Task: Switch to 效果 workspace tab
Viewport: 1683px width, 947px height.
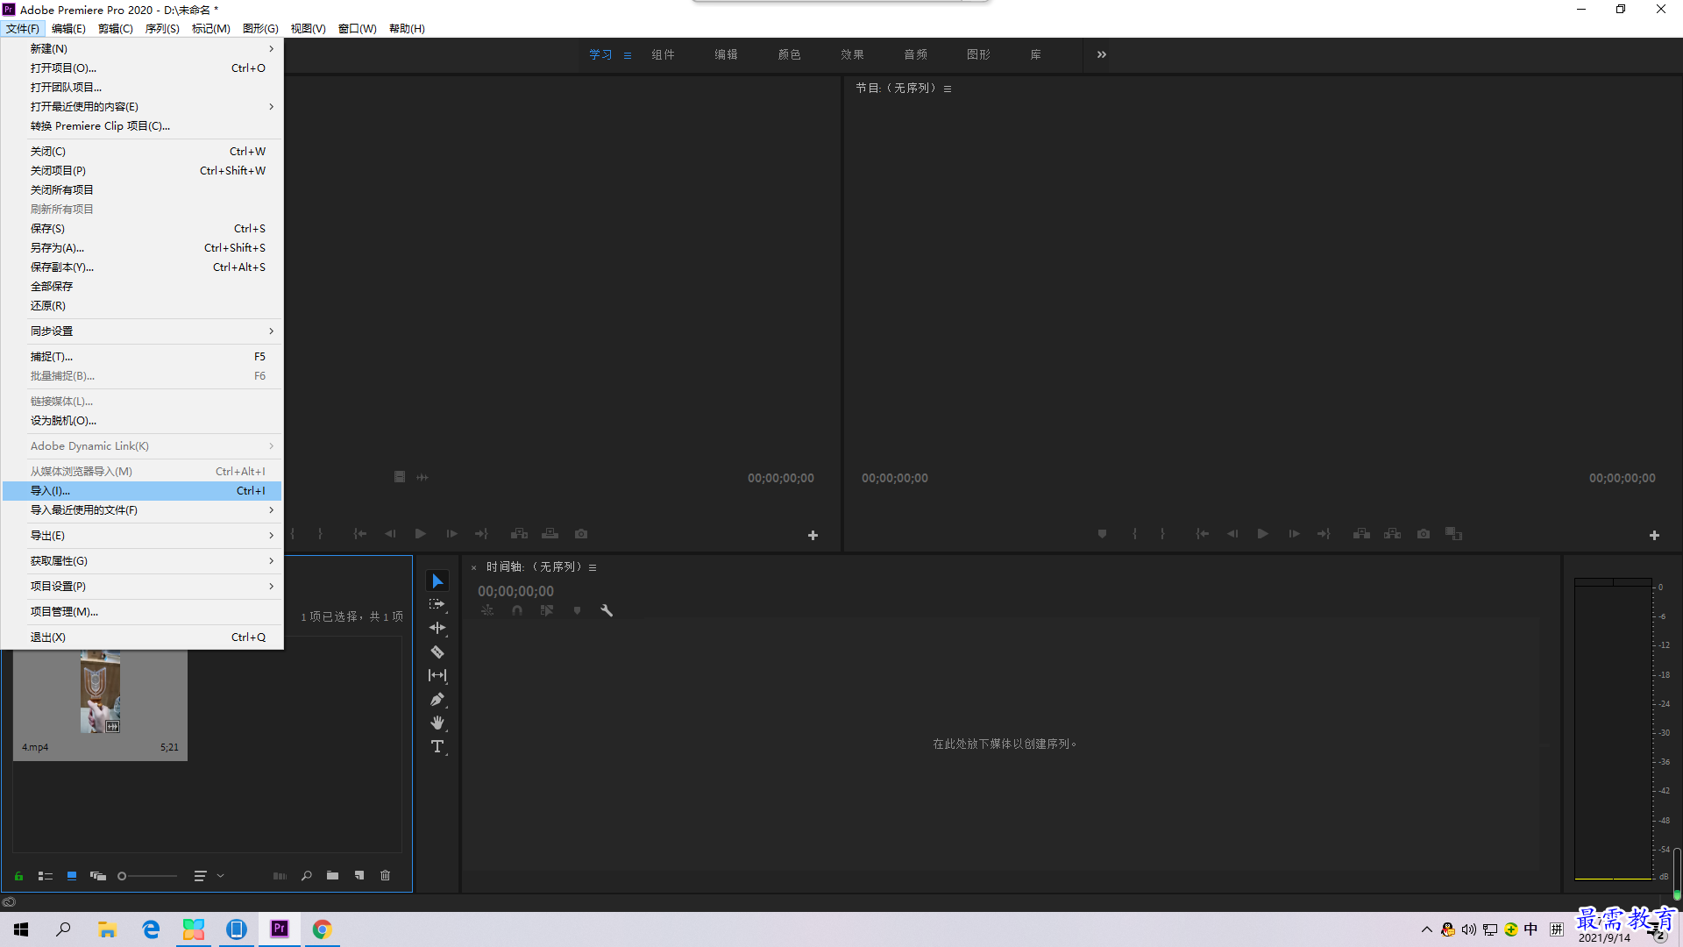Action: (x=852, y=54)
